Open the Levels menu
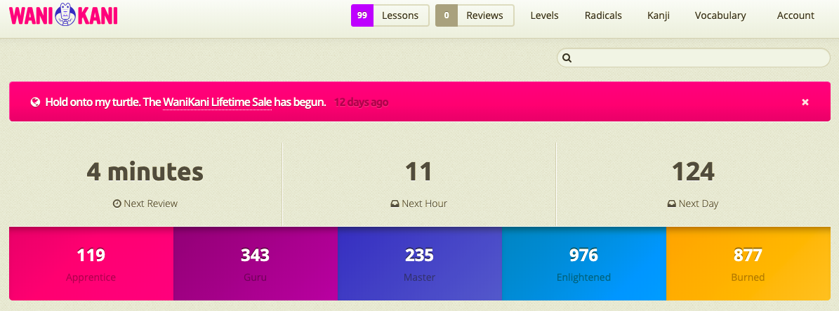Image resolution: width=839 pixels, height=311 pixels. pyautogui.click(x=544, y=15)
